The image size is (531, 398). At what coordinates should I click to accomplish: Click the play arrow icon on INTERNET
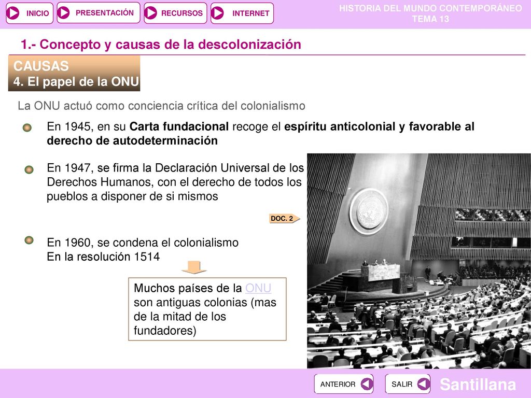click(x=217, y=13)
